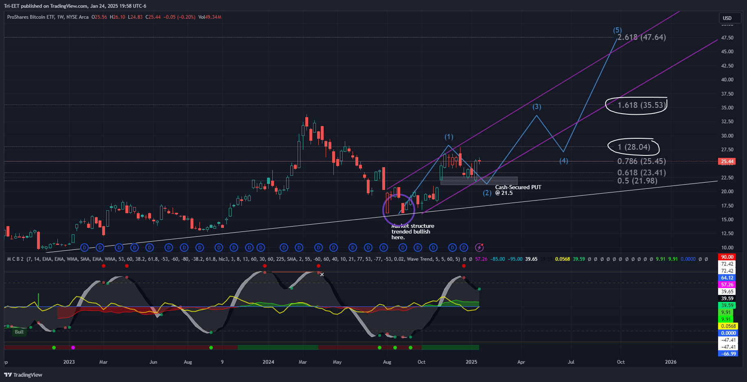This screenshot has height=382, width=747.
Task: Click the Jun time axis label
Action: (153, 362)
